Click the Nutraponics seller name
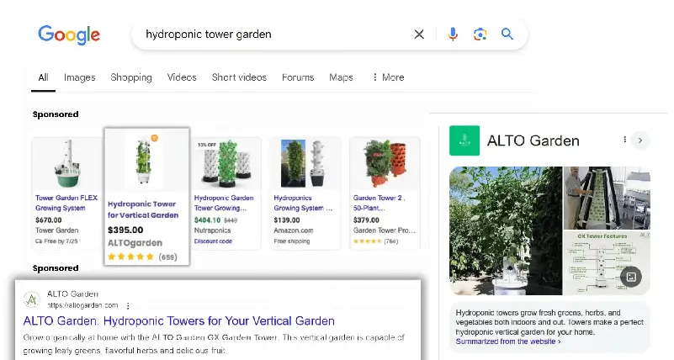The height and width of the screenshot is (360, 674). (212, 230)
